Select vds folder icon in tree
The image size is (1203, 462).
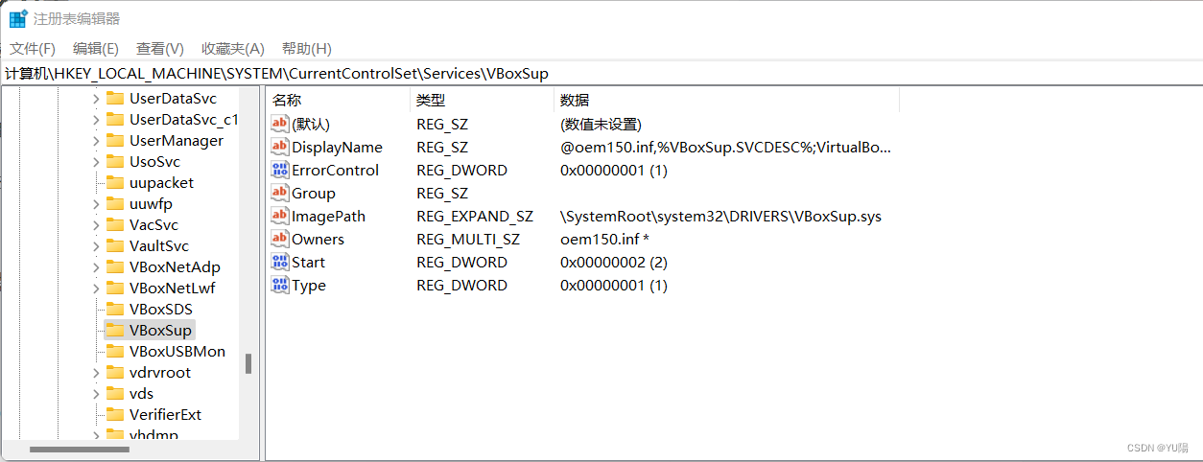[x=115, y=394]
